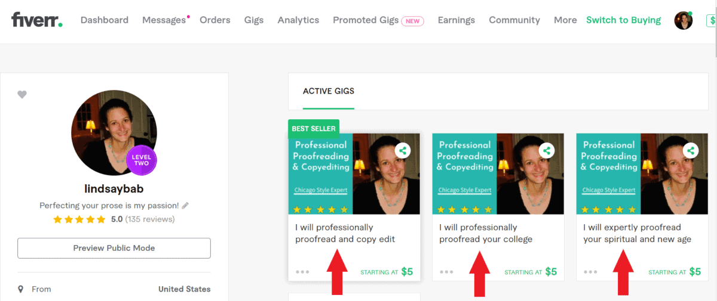The image size is (717, 301).
Task: Click the Preview Public Mode button
Action: point(114,248)
